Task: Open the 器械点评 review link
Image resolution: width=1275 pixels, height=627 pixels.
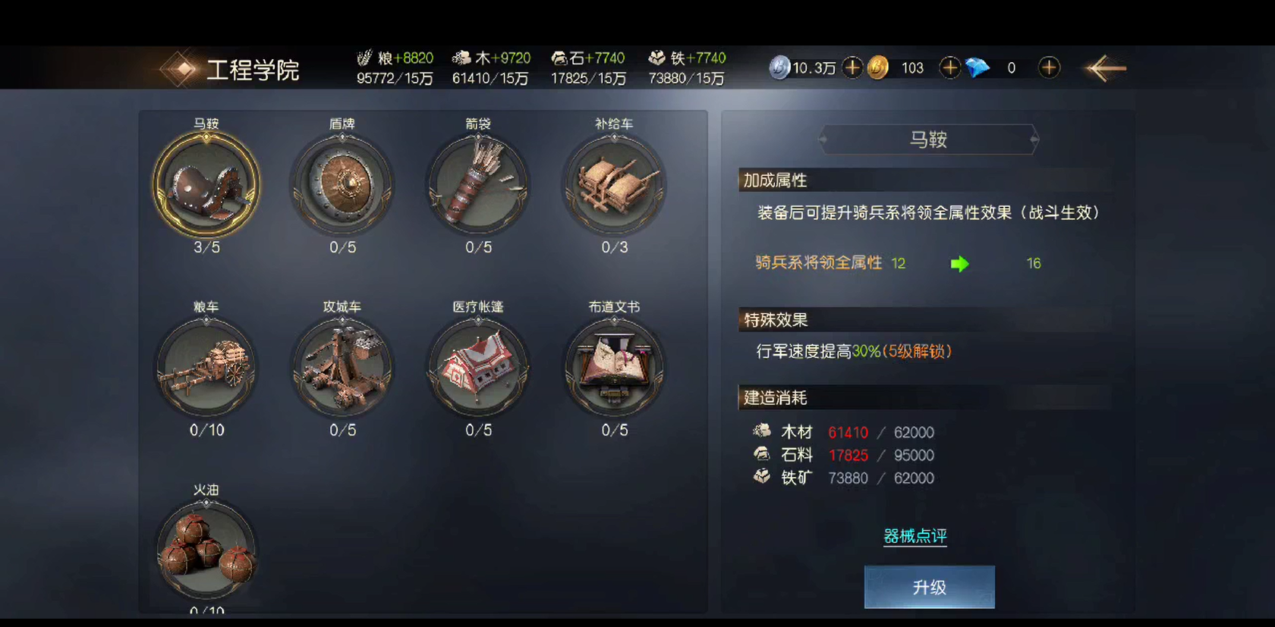Action: (915, 536)
